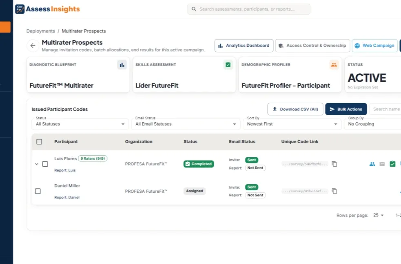Click the AssessInsights logo
Viewport: 401px width, 264px height.
point(48,9)
